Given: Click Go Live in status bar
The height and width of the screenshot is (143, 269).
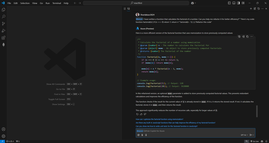Looking at the screenshot, I should pyautogui.click(x=254, y=141).
